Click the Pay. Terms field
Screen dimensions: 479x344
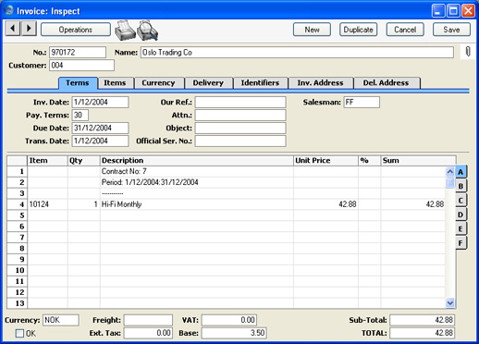click(x=80, y=115)
